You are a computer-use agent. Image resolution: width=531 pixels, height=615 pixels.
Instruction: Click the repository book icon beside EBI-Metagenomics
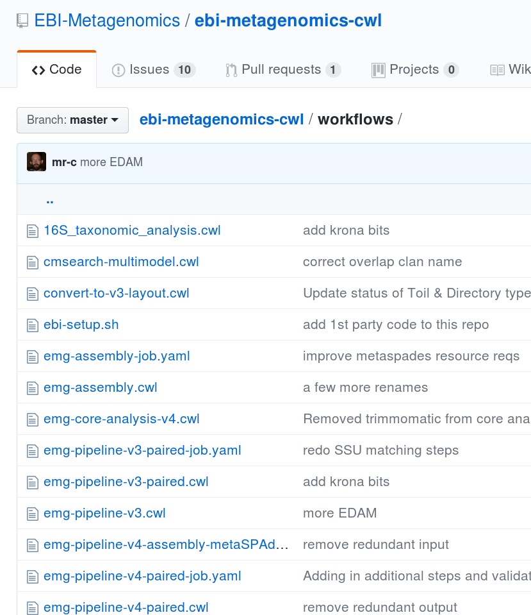(22, 21)
